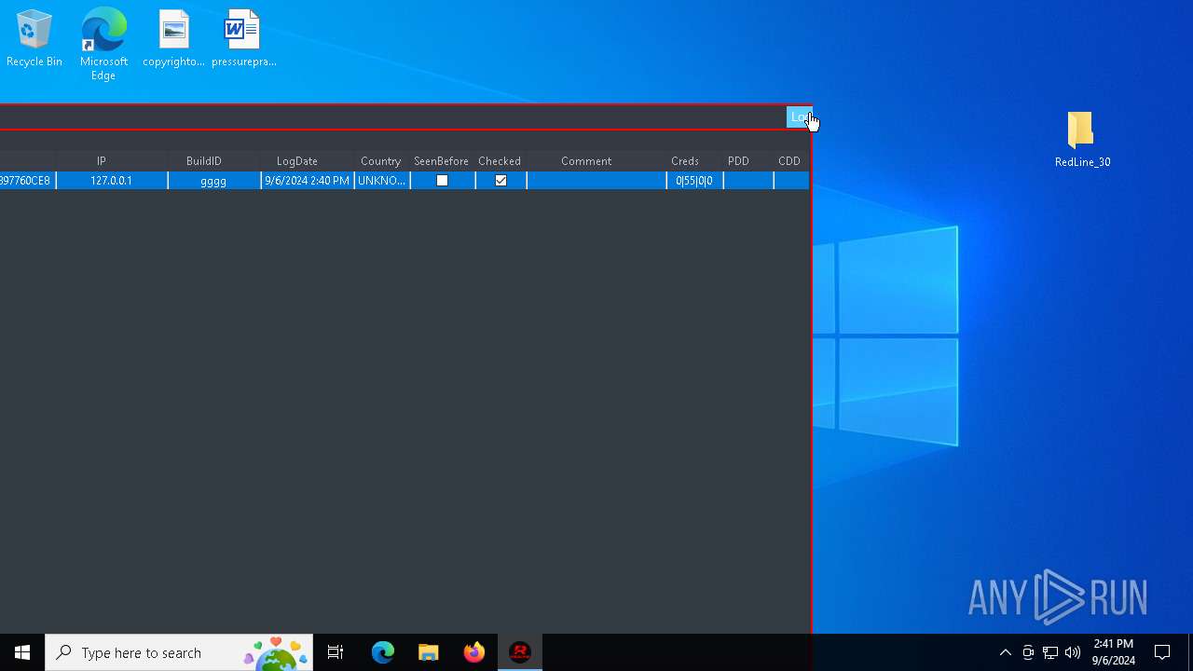Click the Comment column header
The image size is (1193, 671).
[586, 161]
